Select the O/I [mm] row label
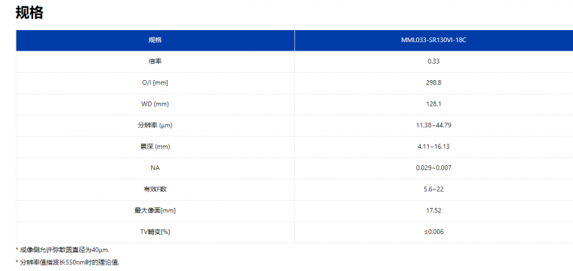The width and height of the screenshot is (573, 271). point(155,83)
